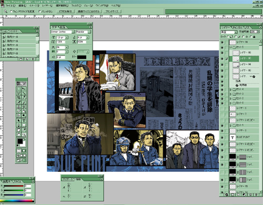Screen dimensions: 263x205
Task: Select the History Brush tool
Action: point(24,107)
